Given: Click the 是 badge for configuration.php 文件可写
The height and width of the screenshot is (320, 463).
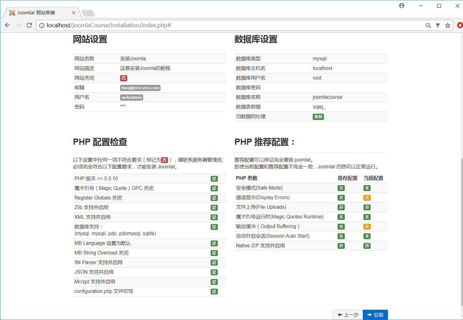Looking at the screenshot, I should click(x=214, y=292).
